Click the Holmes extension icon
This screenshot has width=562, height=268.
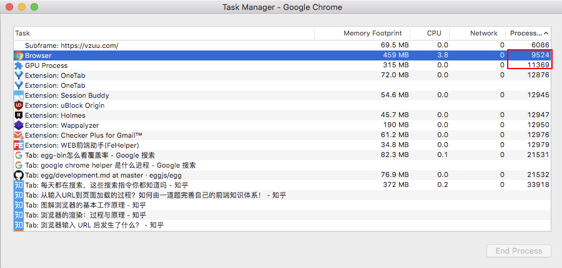pyautogui.click(x=19, y=115)
